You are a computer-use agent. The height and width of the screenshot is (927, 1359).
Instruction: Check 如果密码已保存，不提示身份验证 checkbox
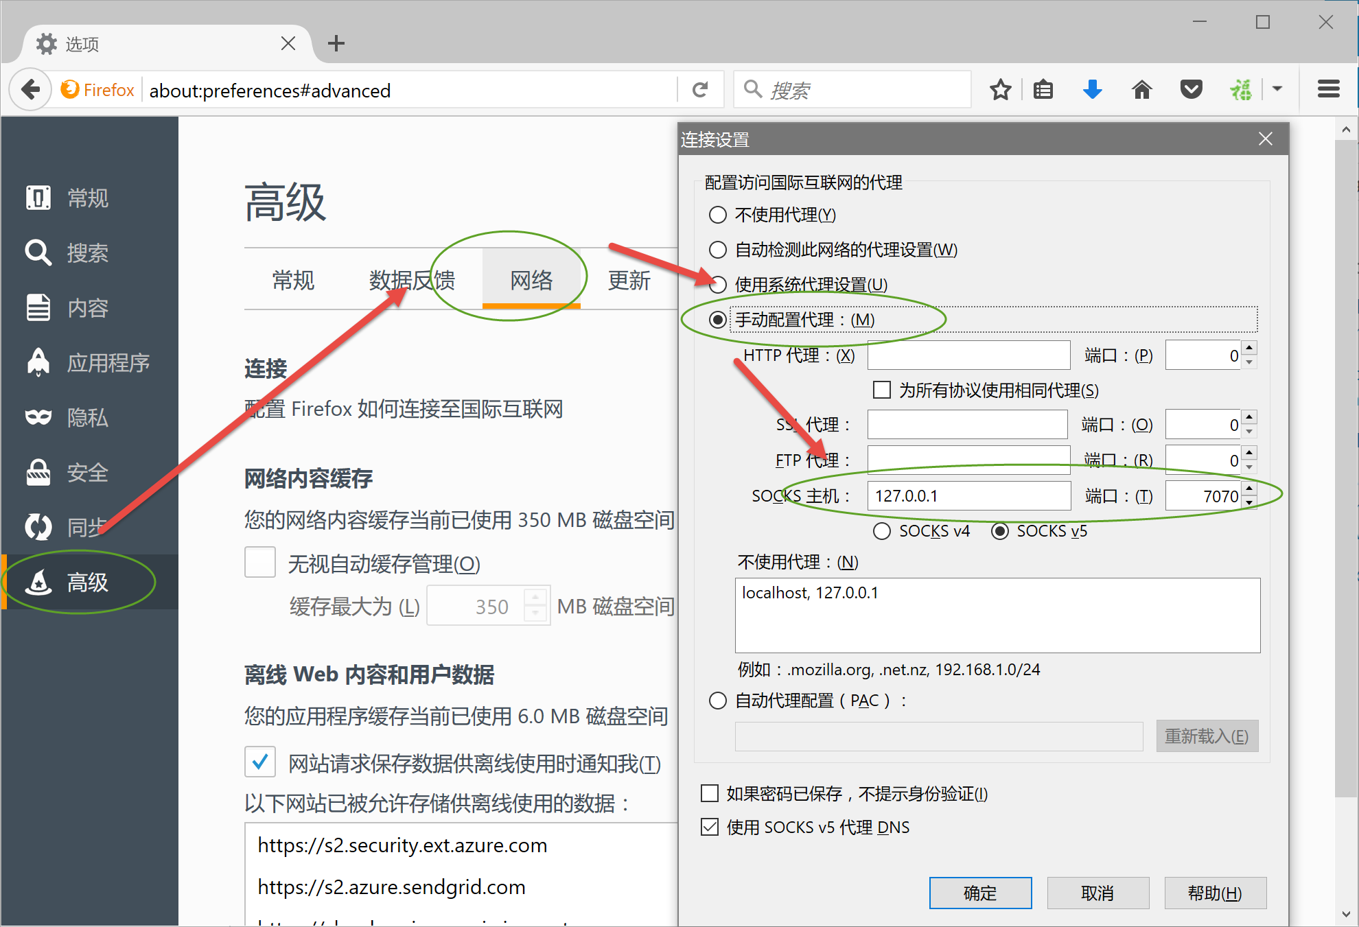pos(710,793)
